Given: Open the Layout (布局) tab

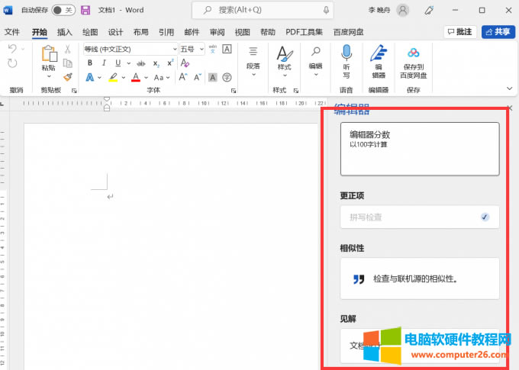Looking at the screenshot, I should pos(140,32).
